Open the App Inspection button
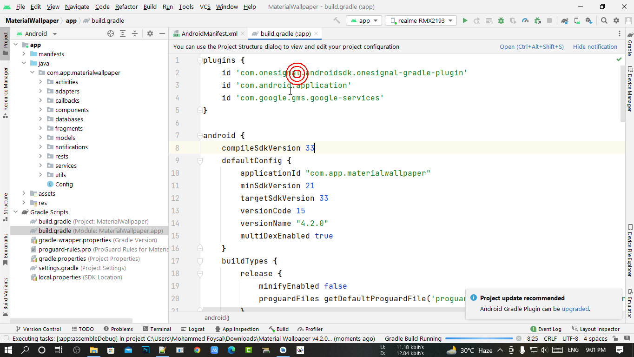The image size is (634, 357). click(236, 329)
